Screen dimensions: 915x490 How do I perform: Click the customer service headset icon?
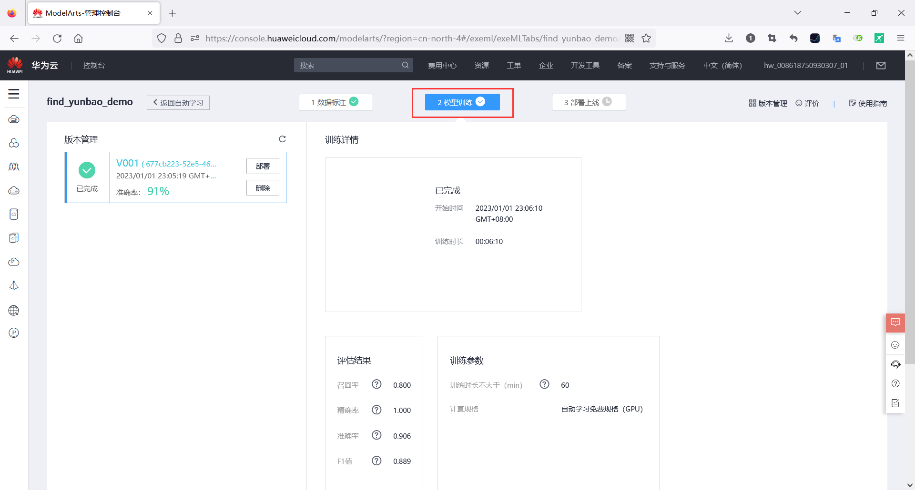click(895, 364)
